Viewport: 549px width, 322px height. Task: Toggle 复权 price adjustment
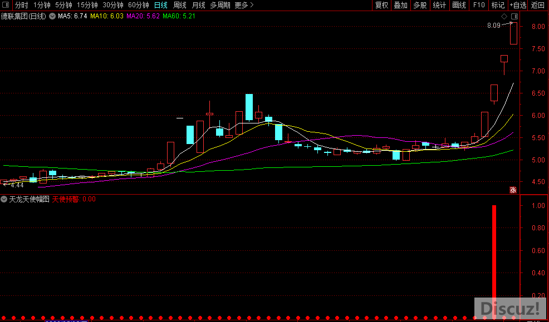pyautogui.click(x=381, y=5)
